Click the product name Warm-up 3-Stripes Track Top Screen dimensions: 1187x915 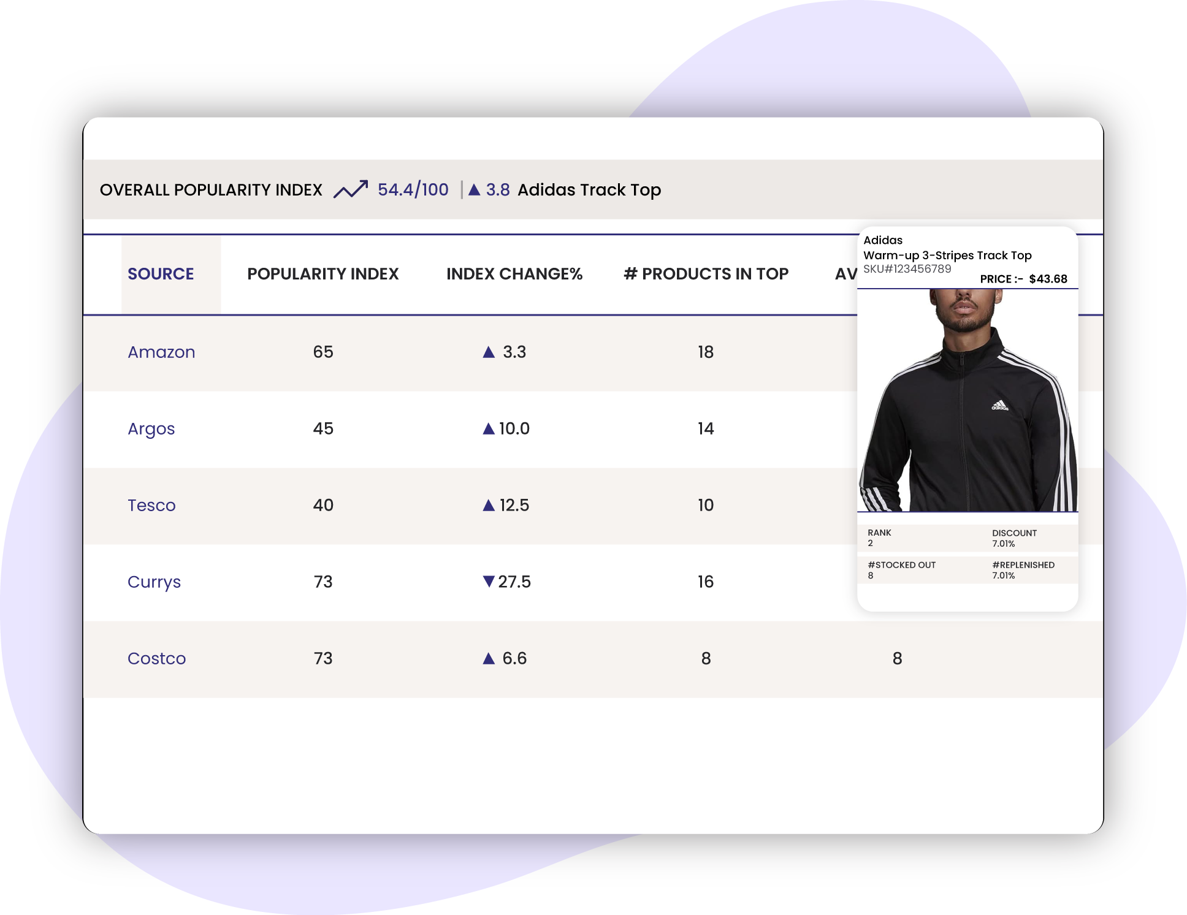pyautogui.click(x=947, y=255)
